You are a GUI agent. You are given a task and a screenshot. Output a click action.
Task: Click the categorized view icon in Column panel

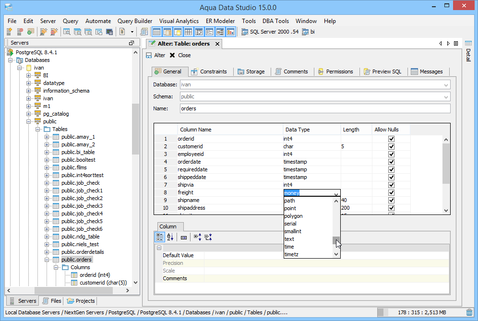(x=159, y=237)
